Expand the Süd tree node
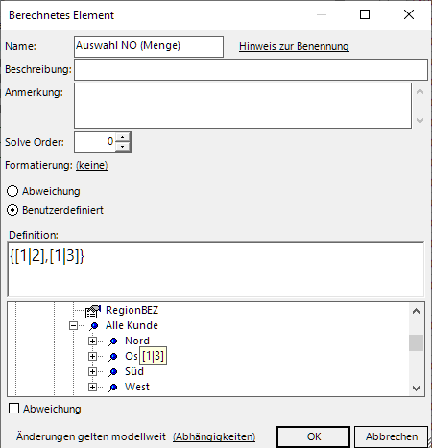This screenshot has height=448, width=432. [x=92, y=372]
